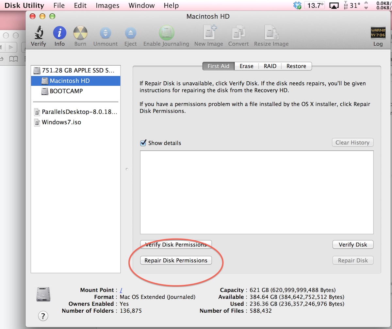Click the Number of Folders value 136,875
The width and height of the screenshot is (392, 329).
131,311
